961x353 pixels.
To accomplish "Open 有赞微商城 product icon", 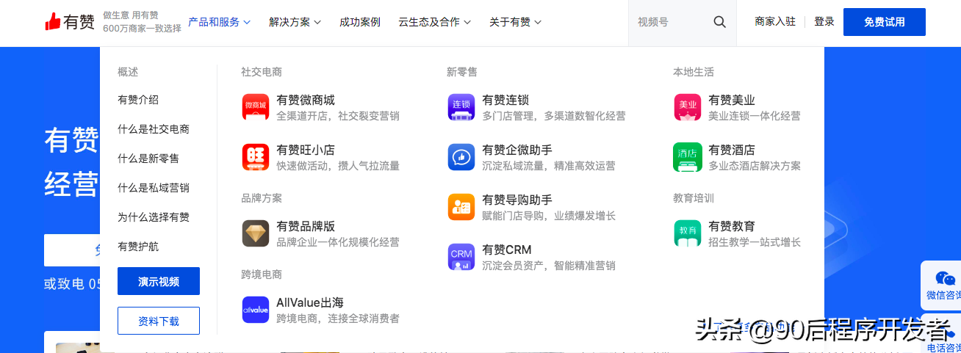I will [x=256, y=107].
